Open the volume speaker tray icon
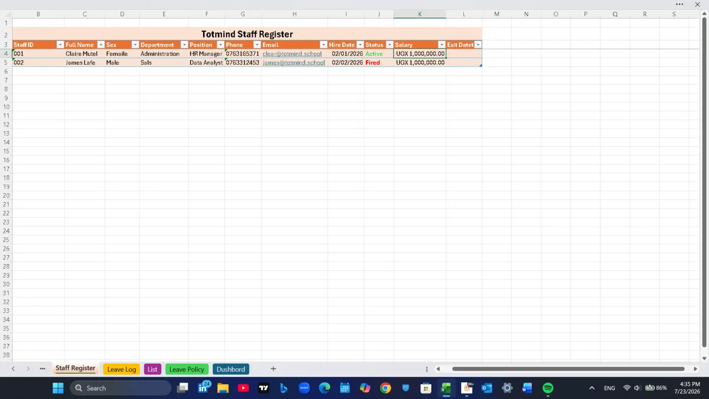Image resolution: width=709 pixels, height=399 pixels. (637, 388)
